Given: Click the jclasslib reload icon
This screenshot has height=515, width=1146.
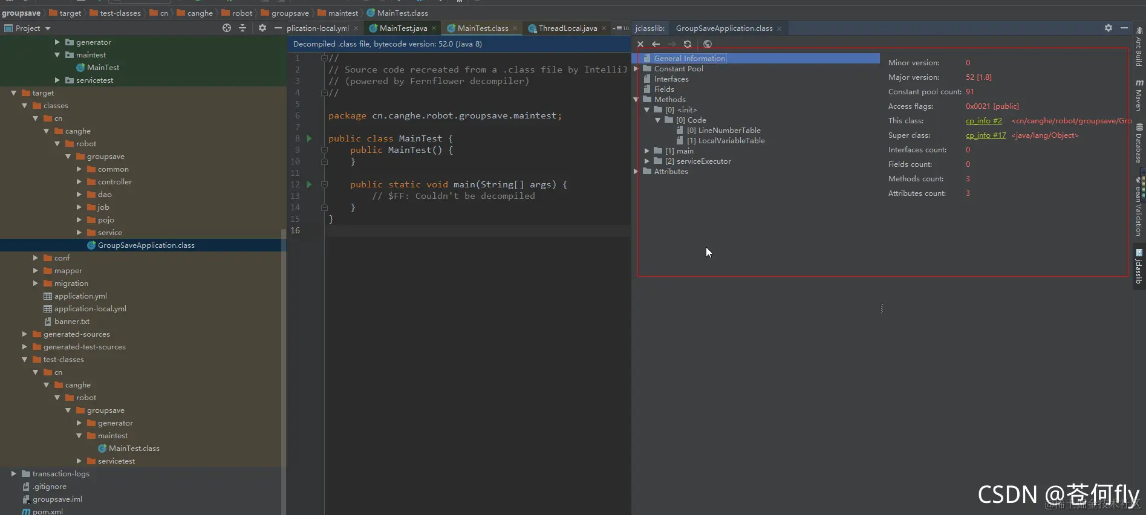Looking at the screenshot, I should coord(688,44).
